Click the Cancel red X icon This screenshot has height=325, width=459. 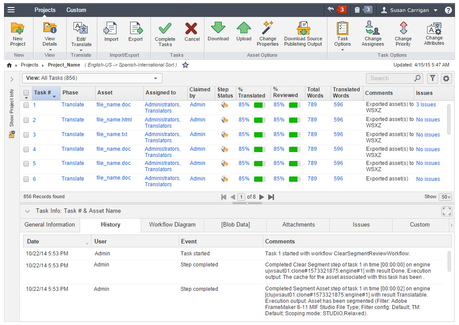(x=192, y=28)
